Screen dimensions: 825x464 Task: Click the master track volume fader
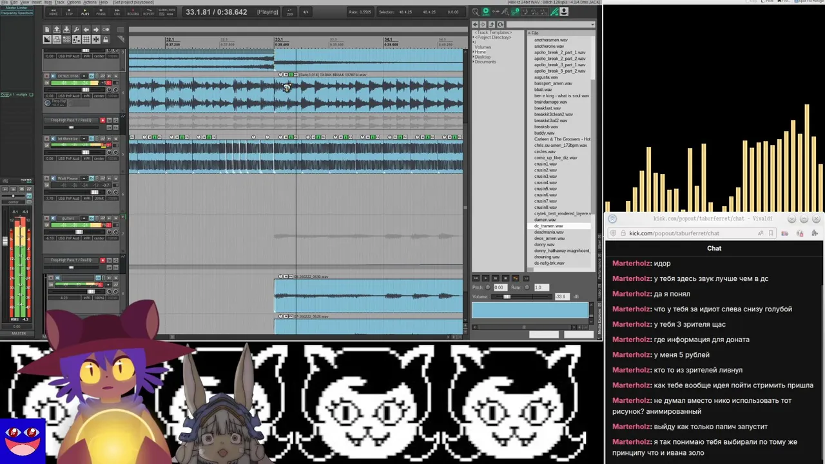click(x=5, y=242)
